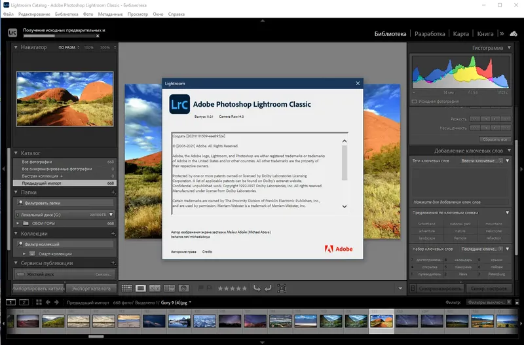Toggle filter switch at filmstrip right
Screen dimensions: 524x345
click(x=517, y=302)
